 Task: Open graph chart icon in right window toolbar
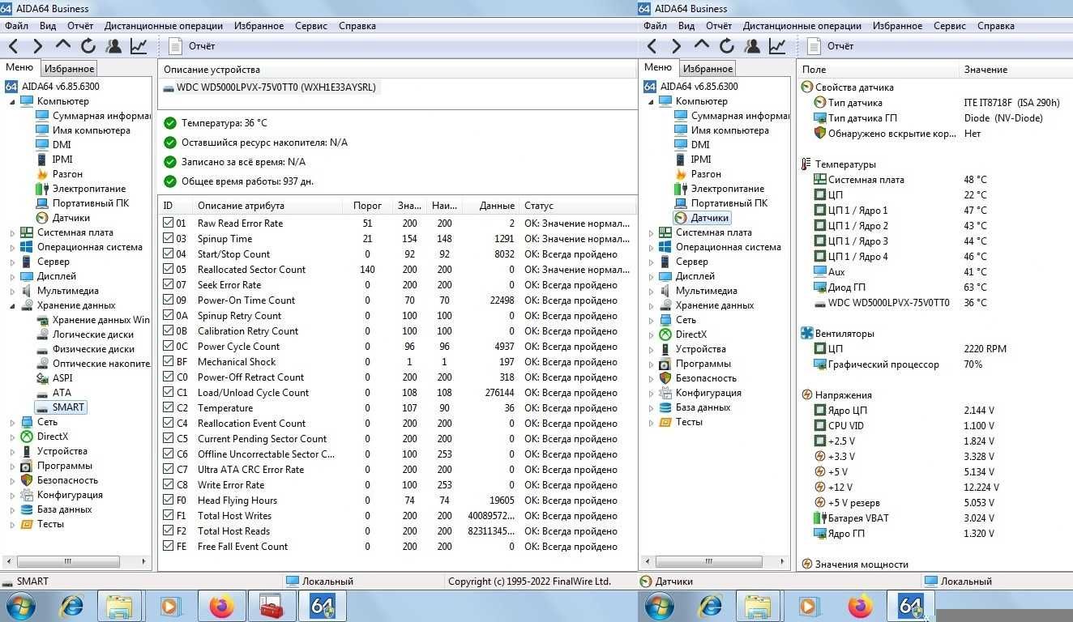(777, 46)
